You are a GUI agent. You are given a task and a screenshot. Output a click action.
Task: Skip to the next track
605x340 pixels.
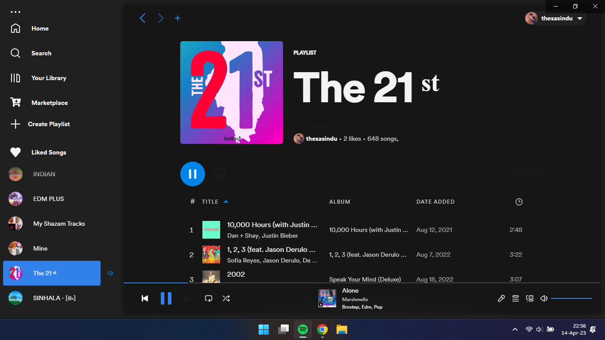187,298
